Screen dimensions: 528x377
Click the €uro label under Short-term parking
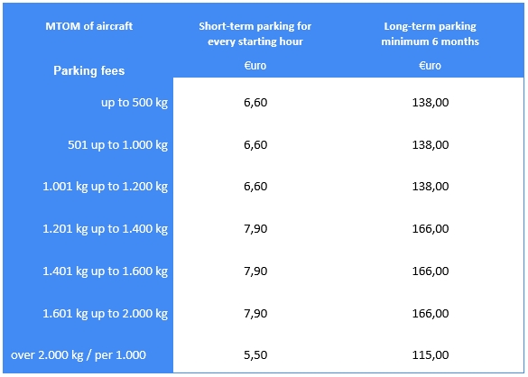[255, 65]
